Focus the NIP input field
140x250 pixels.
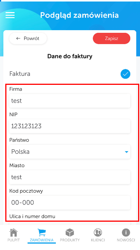pyautogui.click(x=70, y=126)
